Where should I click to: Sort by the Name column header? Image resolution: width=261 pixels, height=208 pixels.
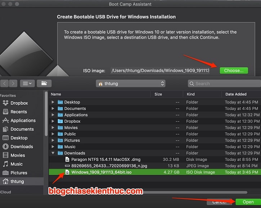56,94
